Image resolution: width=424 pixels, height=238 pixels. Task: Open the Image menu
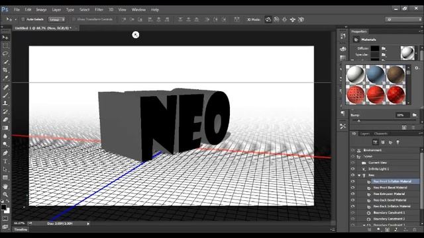point(41,10)
